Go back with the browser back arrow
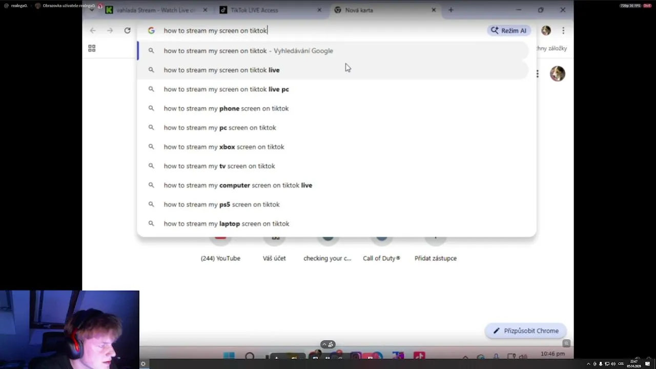656x369 pixels. [93, 31]
